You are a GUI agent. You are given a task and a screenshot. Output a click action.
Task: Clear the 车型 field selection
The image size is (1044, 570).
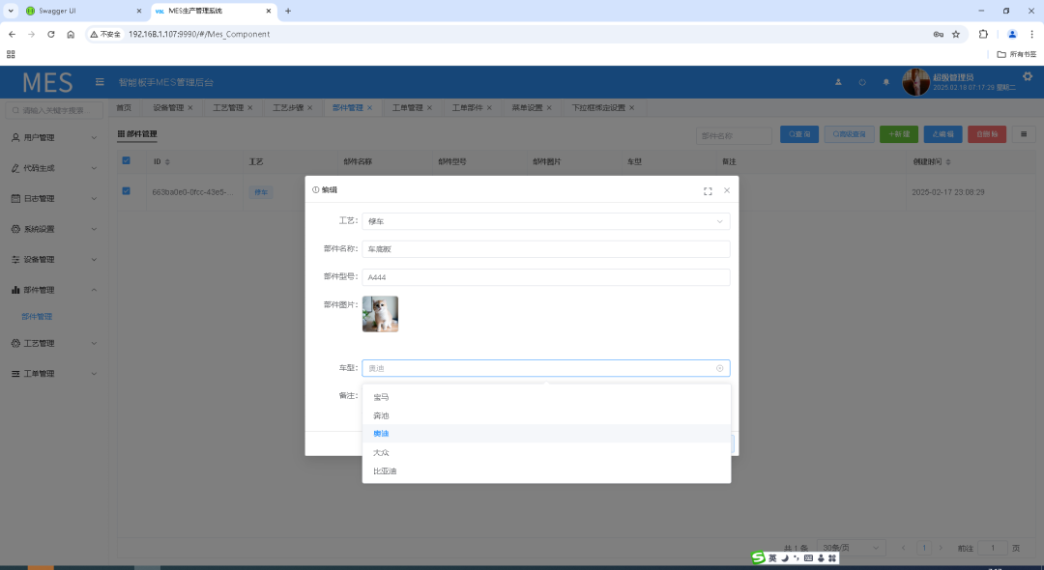[719, 368]
